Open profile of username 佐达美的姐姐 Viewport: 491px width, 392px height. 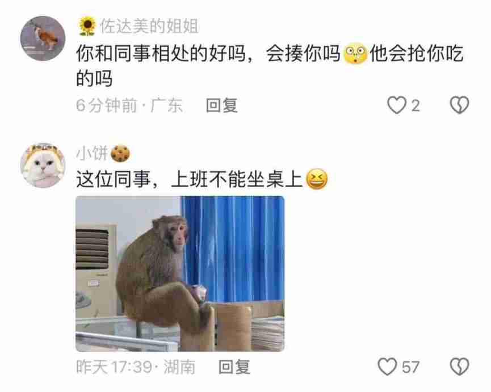coord(149,26)
